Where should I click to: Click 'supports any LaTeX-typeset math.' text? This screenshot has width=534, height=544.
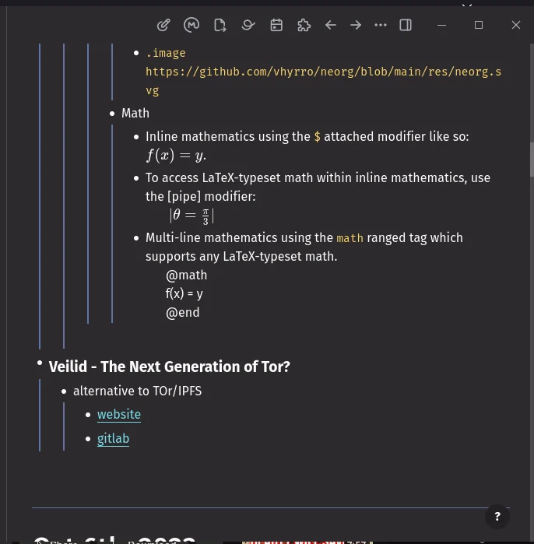241,257
